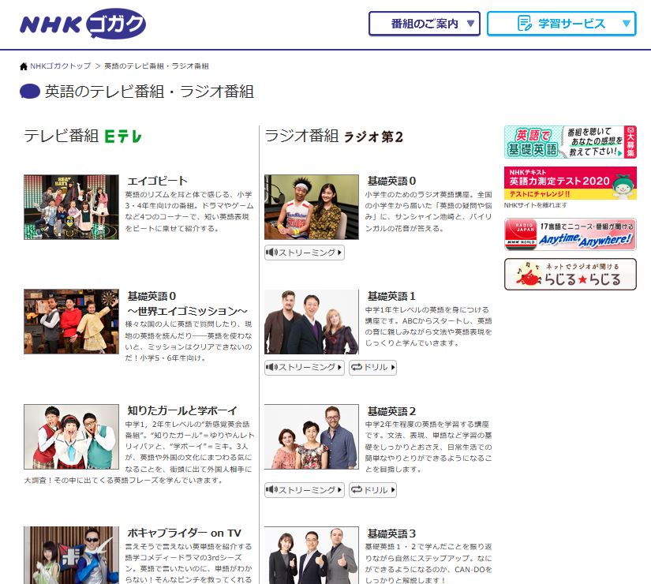
Task: Click the NHK ゴガク logo
Action: [x=83, y=24]
